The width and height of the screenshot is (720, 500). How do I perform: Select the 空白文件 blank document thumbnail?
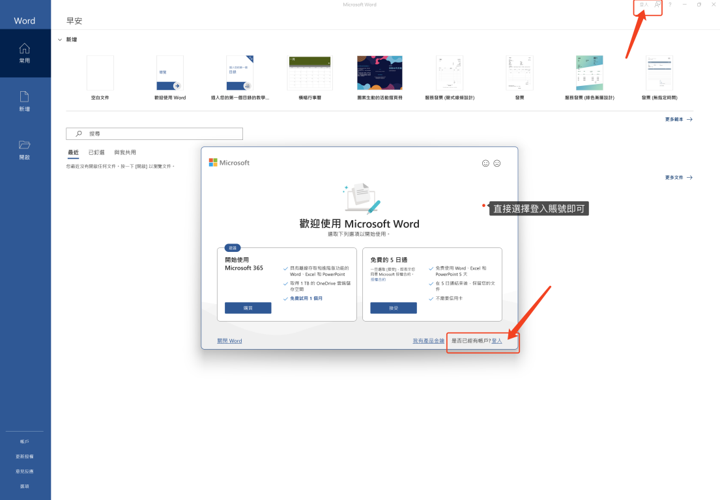tap(100, 73)
